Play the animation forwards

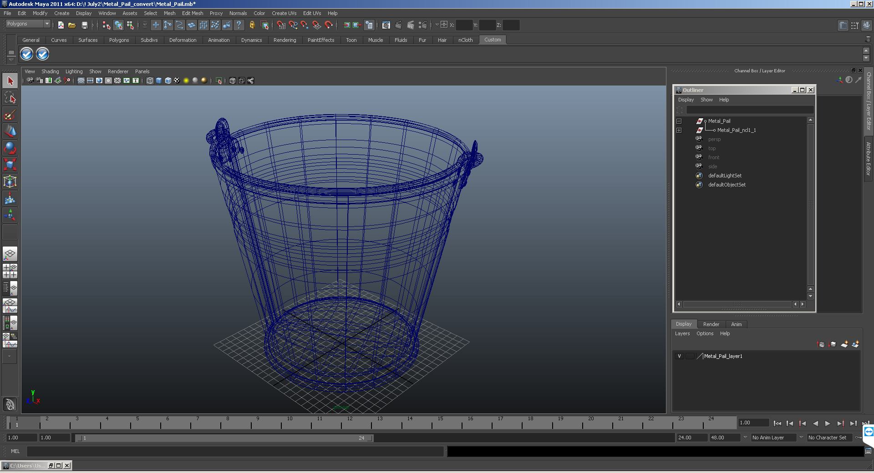coord(828,423)
